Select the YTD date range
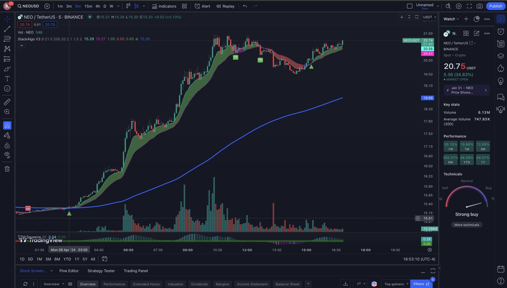Image resolution: width=507 pixels, height=288 pixels. click(67, 259)
